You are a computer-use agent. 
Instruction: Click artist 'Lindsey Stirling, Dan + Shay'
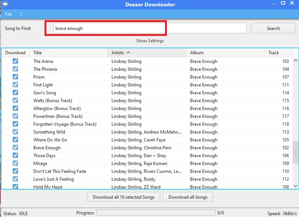139,156
